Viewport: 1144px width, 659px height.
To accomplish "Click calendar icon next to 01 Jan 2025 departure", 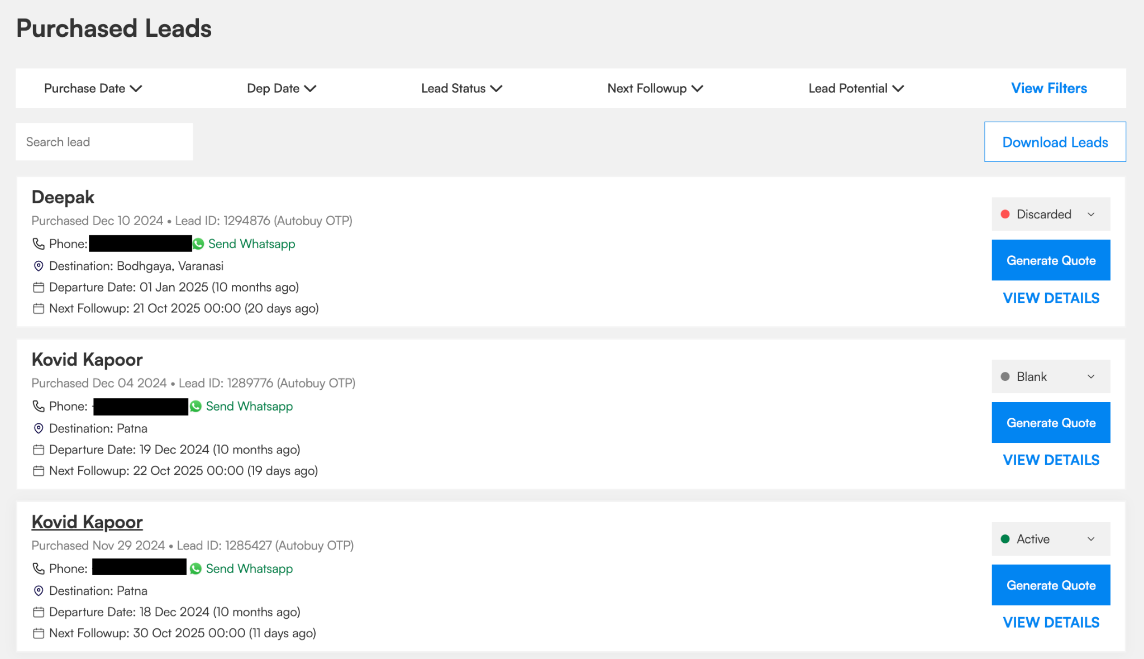I will (x=39, y=288).
